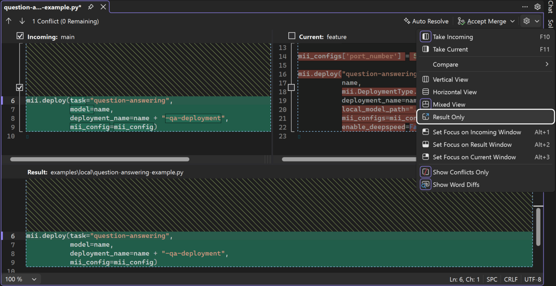Open tab overflow ellipsis menu

click(525, 7)
